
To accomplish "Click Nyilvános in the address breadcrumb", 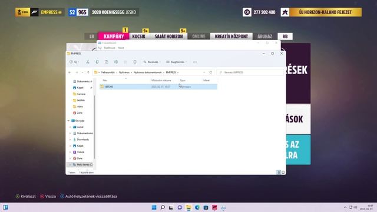I will pyautogui.click(x=124, y=72).
